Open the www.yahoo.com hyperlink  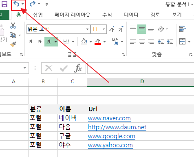(110, 145)
